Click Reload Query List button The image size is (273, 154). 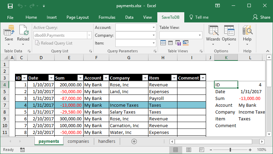[x=54, y=43]
